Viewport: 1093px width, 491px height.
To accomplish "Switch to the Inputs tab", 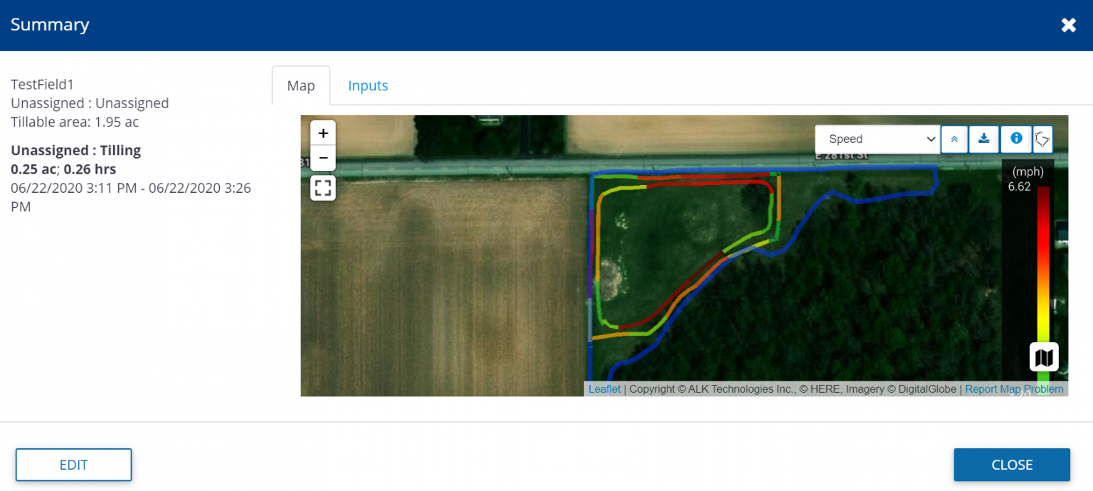I will [x=368, y=85].
